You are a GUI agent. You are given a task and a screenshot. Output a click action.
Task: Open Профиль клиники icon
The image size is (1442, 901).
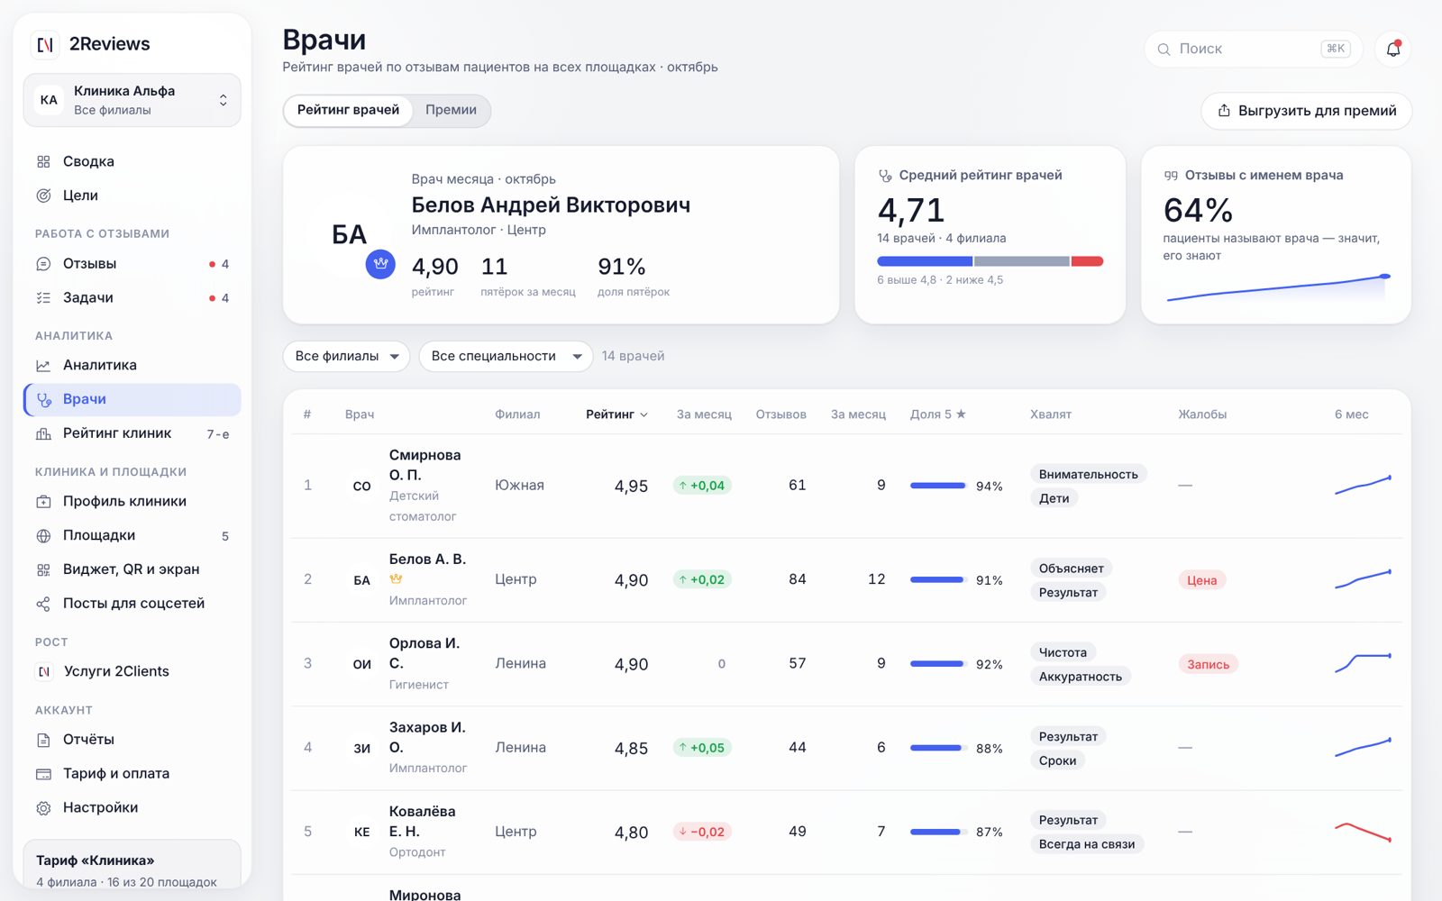click(43, 502)
